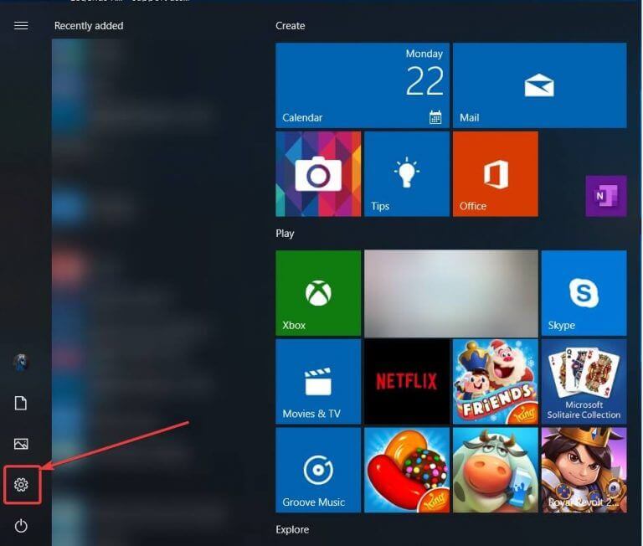Screen dimensions: 643x546
Task: Open the Skype tile
Action: [x=584, y=293]
